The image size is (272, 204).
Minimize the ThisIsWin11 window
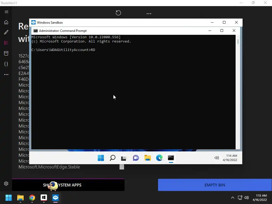pos(241,3)
